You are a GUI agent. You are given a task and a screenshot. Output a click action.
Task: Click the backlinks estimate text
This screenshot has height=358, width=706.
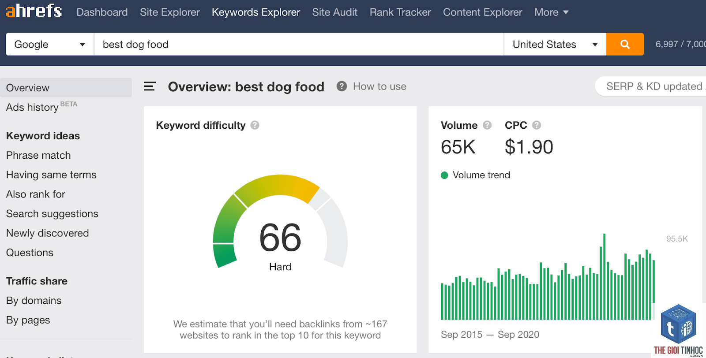pyautogui.click(x=280, y=330)
